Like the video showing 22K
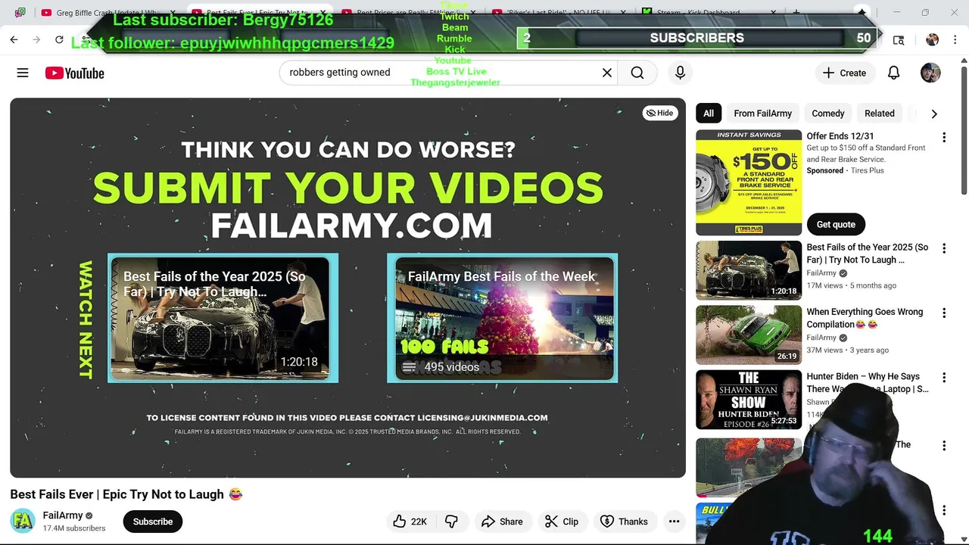969x545 pixels. [410, 522]
